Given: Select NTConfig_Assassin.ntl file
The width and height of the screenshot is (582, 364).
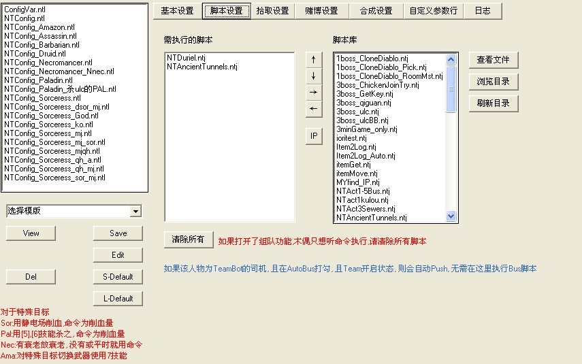Looking at the screenshot, I should [40, 36].
